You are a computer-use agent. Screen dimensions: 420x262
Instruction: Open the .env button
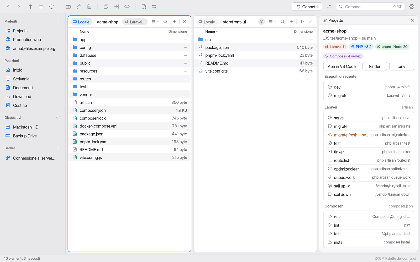point(401,66)
